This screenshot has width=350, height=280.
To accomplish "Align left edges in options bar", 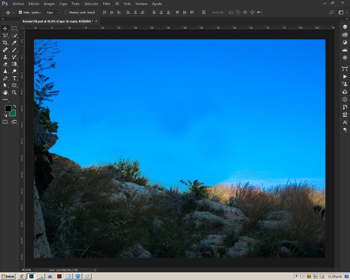I will click(x=128, y=12).
